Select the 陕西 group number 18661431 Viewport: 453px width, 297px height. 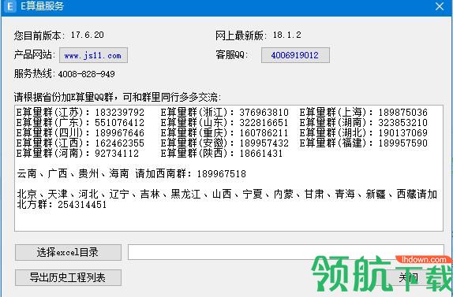pos(261,153)
